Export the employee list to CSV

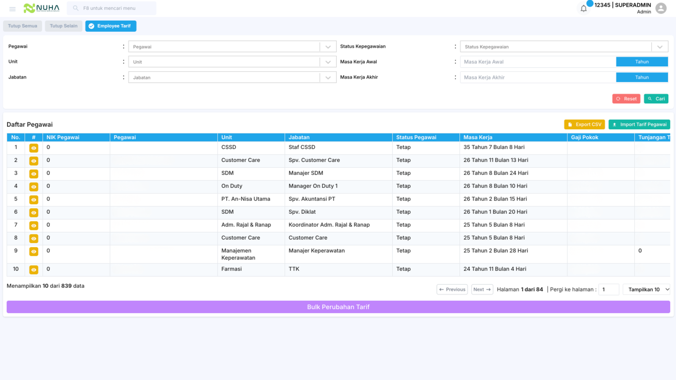[584, 125]
